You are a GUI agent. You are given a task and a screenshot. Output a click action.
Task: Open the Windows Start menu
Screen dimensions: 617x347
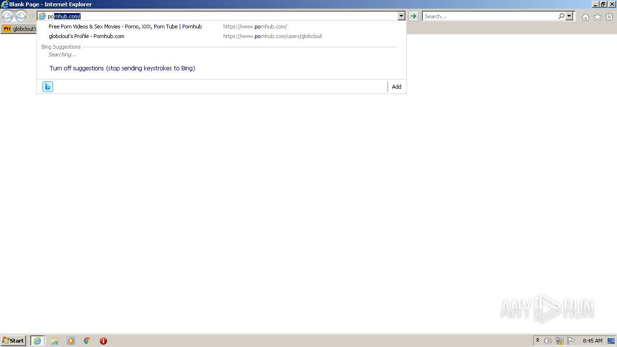click(13, 341)
